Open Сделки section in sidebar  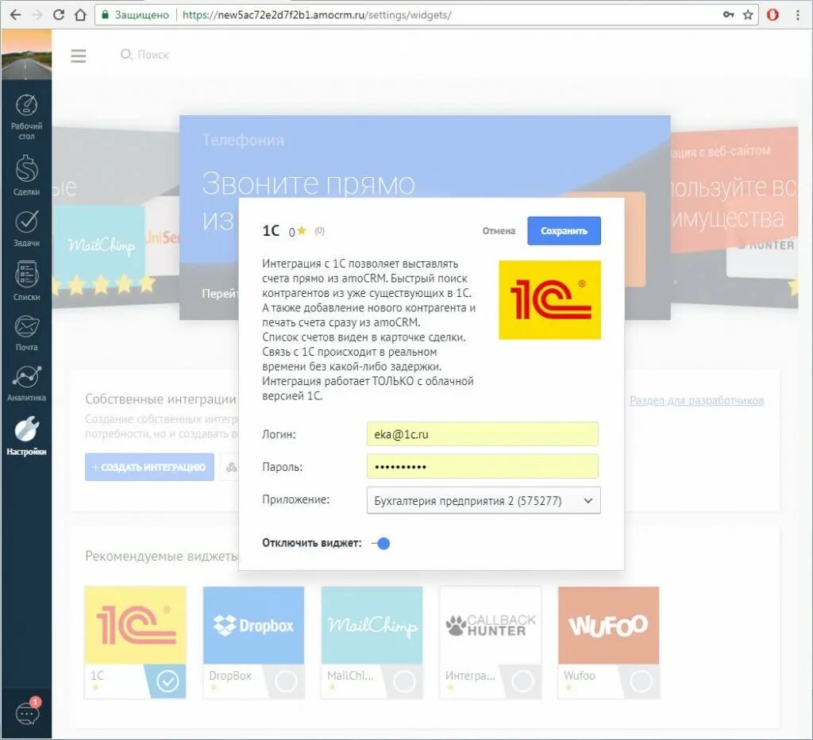(x=26, y=175)
